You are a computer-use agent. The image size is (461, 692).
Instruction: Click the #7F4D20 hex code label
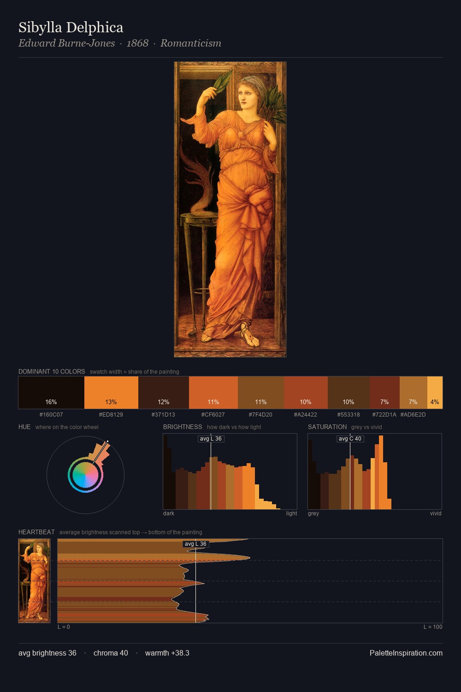(260, 415)
